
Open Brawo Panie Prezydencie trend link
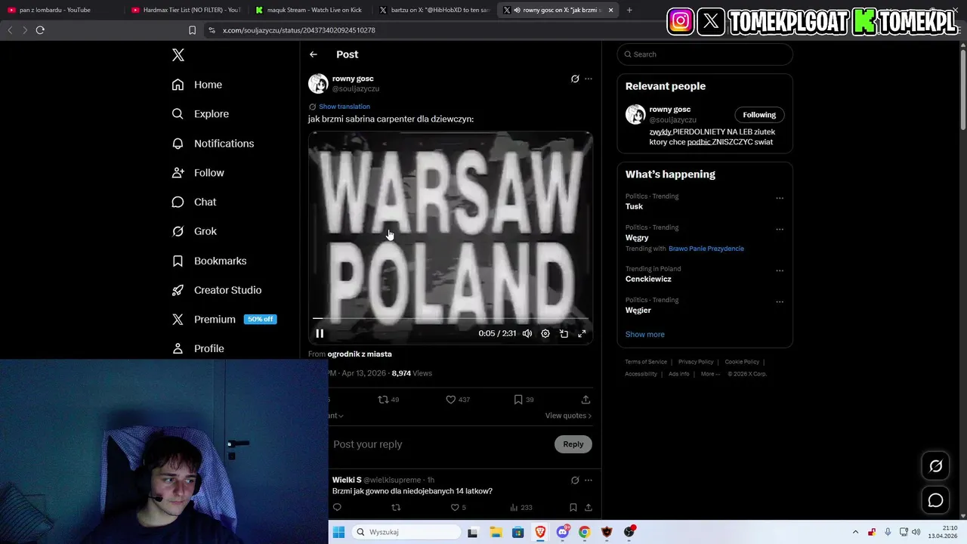tap(706, 249)
